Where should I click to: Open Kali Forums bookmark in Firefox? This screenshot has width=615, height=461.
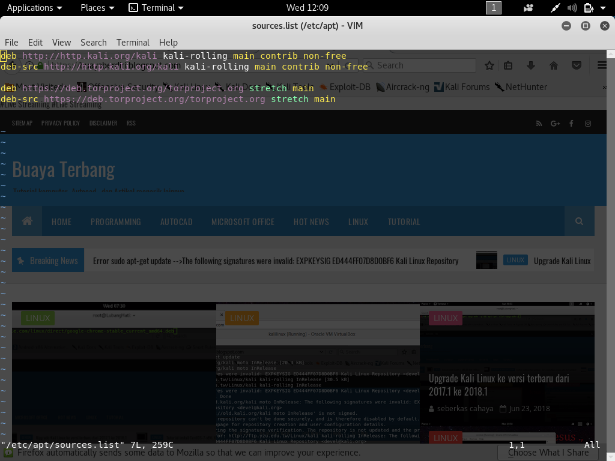[462, 87]
